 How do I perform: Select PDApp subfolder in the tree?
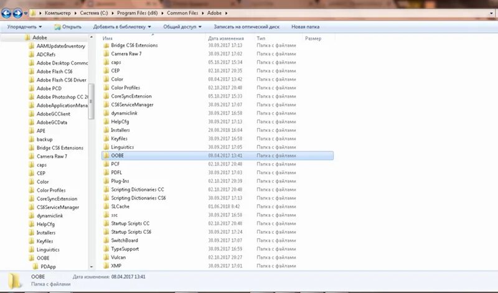point(48,267)
